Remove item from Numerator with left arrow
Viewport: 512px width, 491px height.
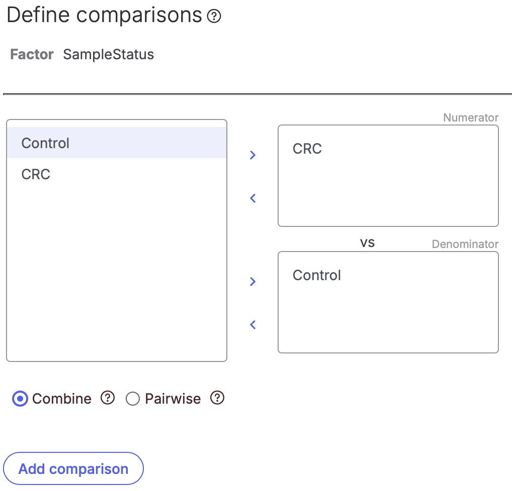pos(252,198)
